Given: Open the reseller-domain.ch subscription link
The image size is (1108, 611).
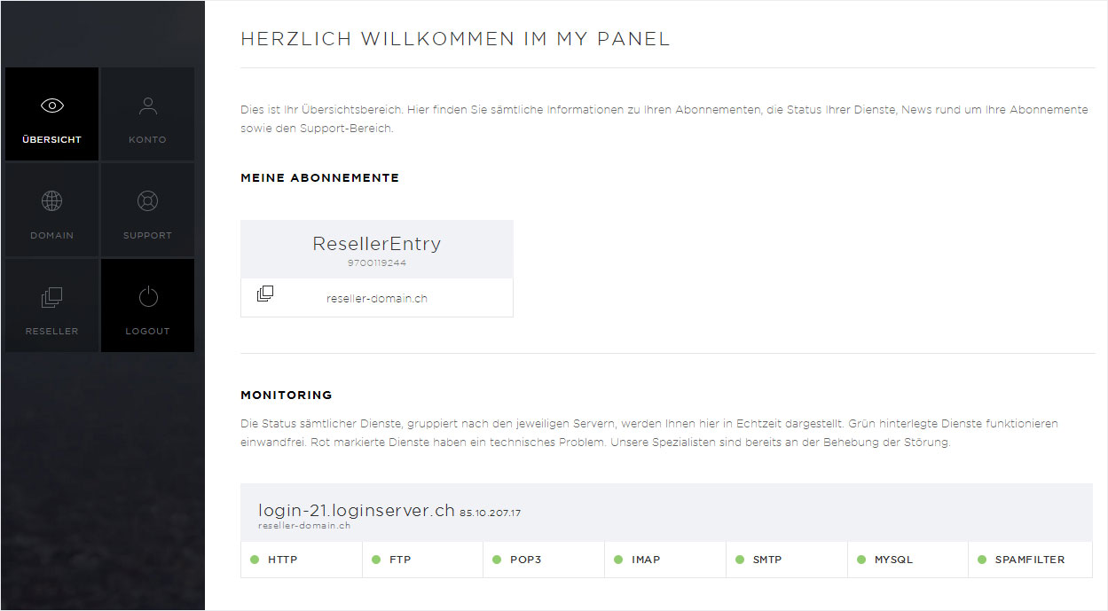Looking at the screenshot, I should (x=377, y=299).
